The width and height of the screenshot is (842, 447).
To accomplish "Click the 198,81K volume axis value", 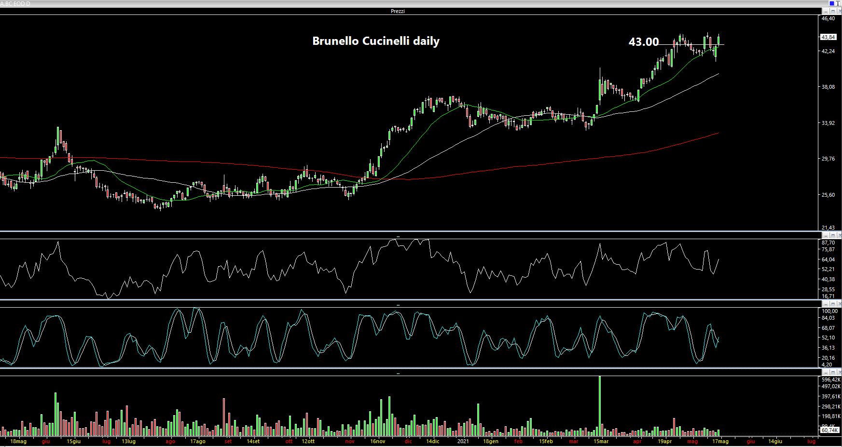I will [x=830, y=416].
